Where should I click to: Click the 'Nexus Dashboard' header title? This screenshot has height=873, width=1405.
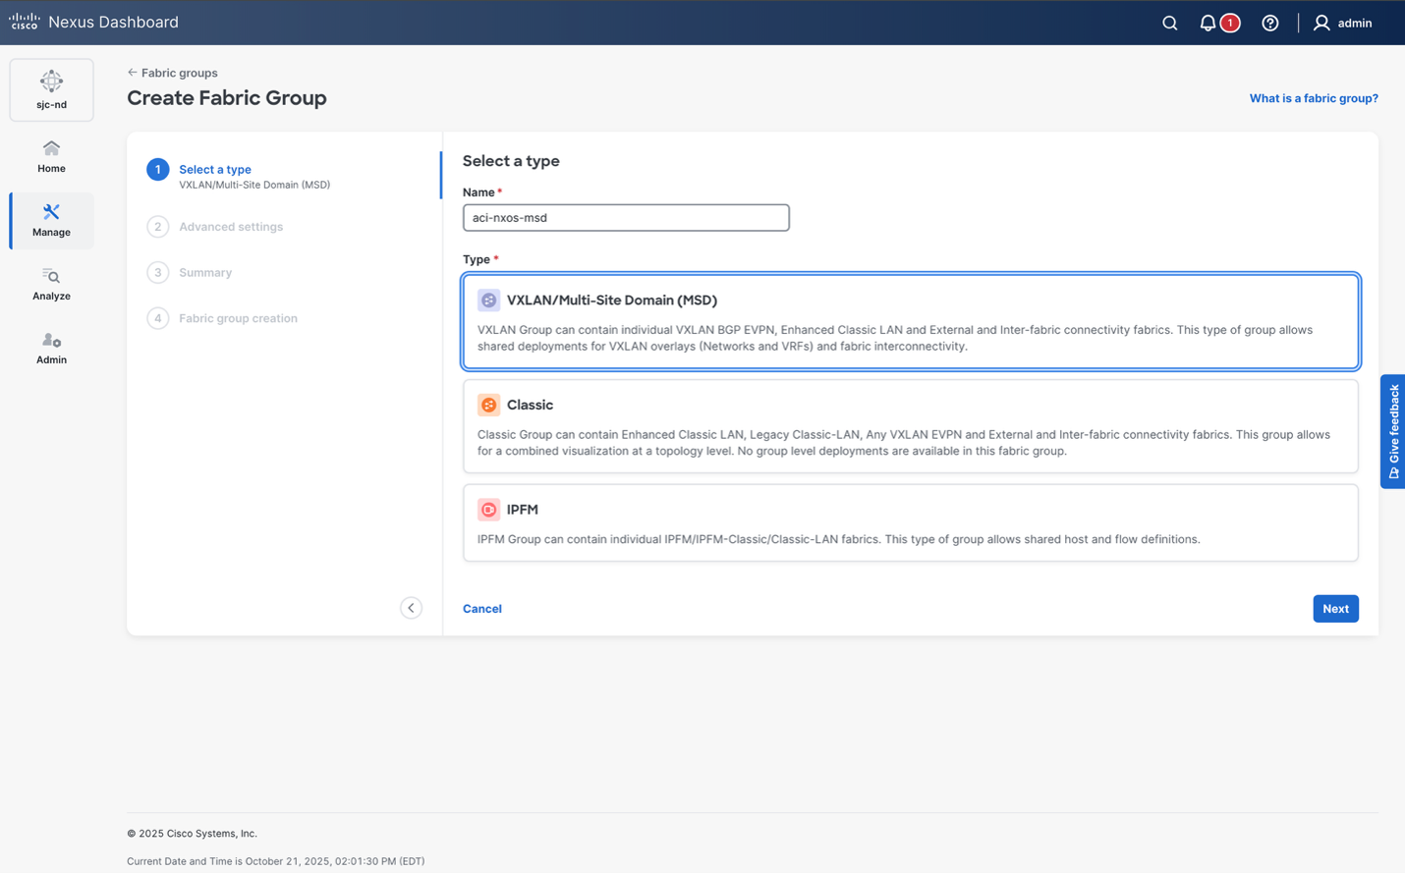point(113,23)
